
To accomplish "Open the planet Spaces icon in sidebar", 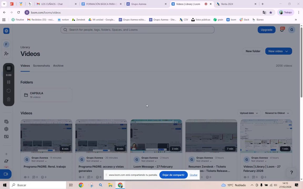I will [x=6, y=161].
